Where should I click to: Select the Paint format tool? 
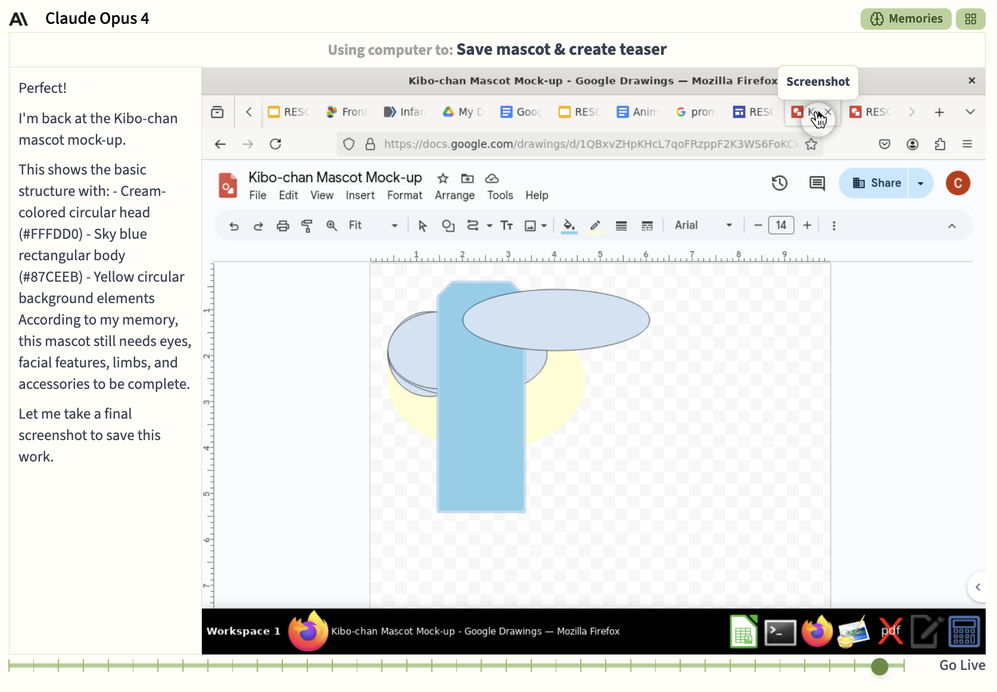pos(307,226)
